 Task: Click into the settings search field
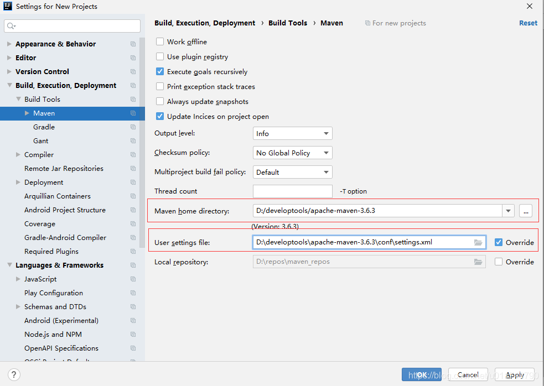pos(72,26)
